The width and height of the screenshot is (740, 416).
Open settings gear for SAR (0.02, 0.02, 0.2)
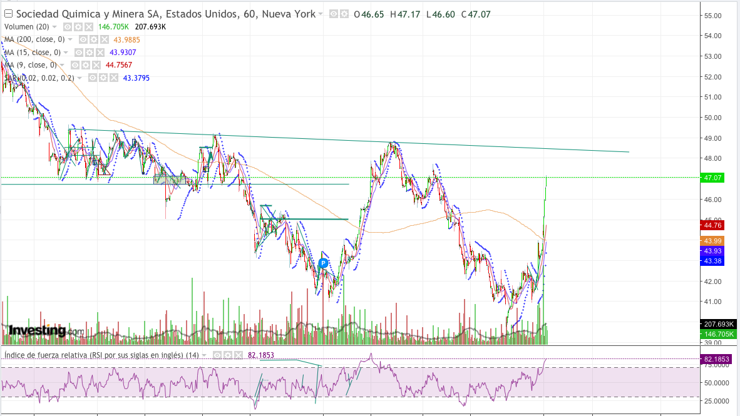[103, 78]
